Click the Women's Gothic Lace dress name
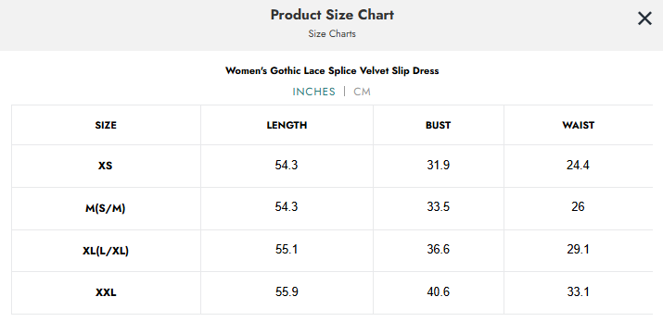Viewport: 663px width, 334px height. coord(332,71)
